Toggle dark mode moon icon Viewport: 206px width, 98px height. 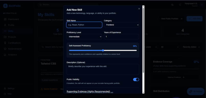tap(173, 5)
